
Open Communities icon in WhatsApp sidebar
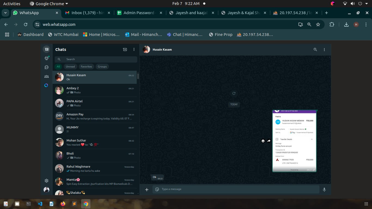coord(47,76)
